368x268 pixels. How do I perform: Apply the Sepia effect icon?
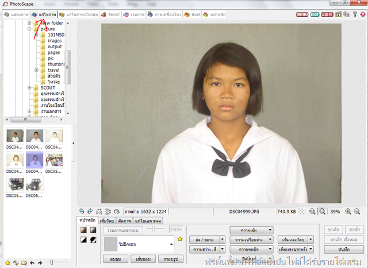83,230
